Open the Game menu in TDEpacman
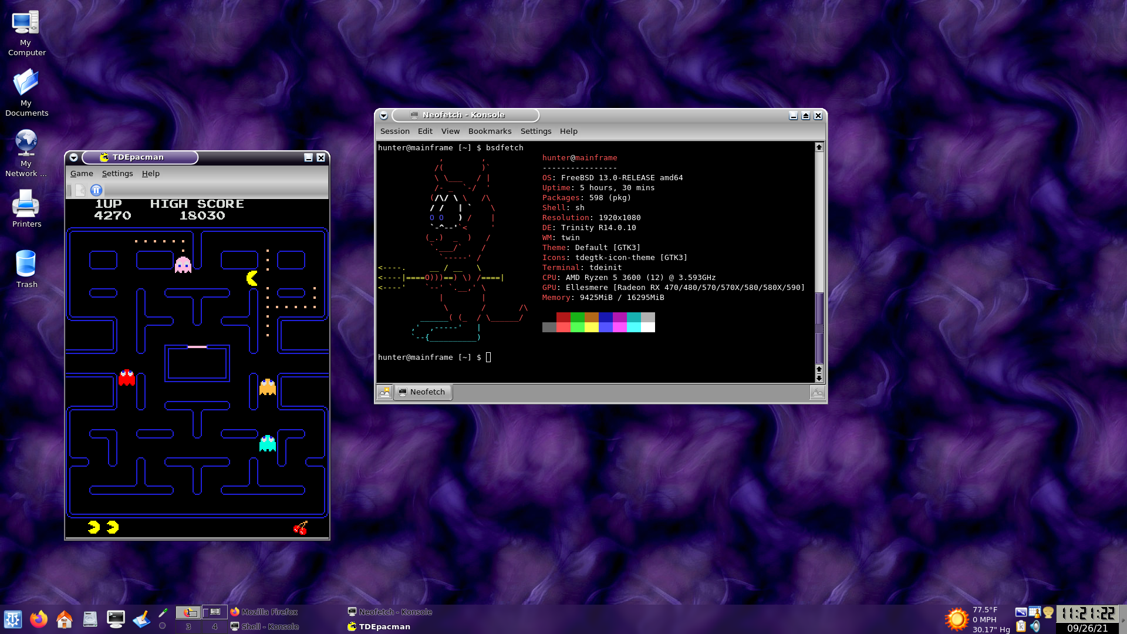1127x634 pixels. click(82, 173)
